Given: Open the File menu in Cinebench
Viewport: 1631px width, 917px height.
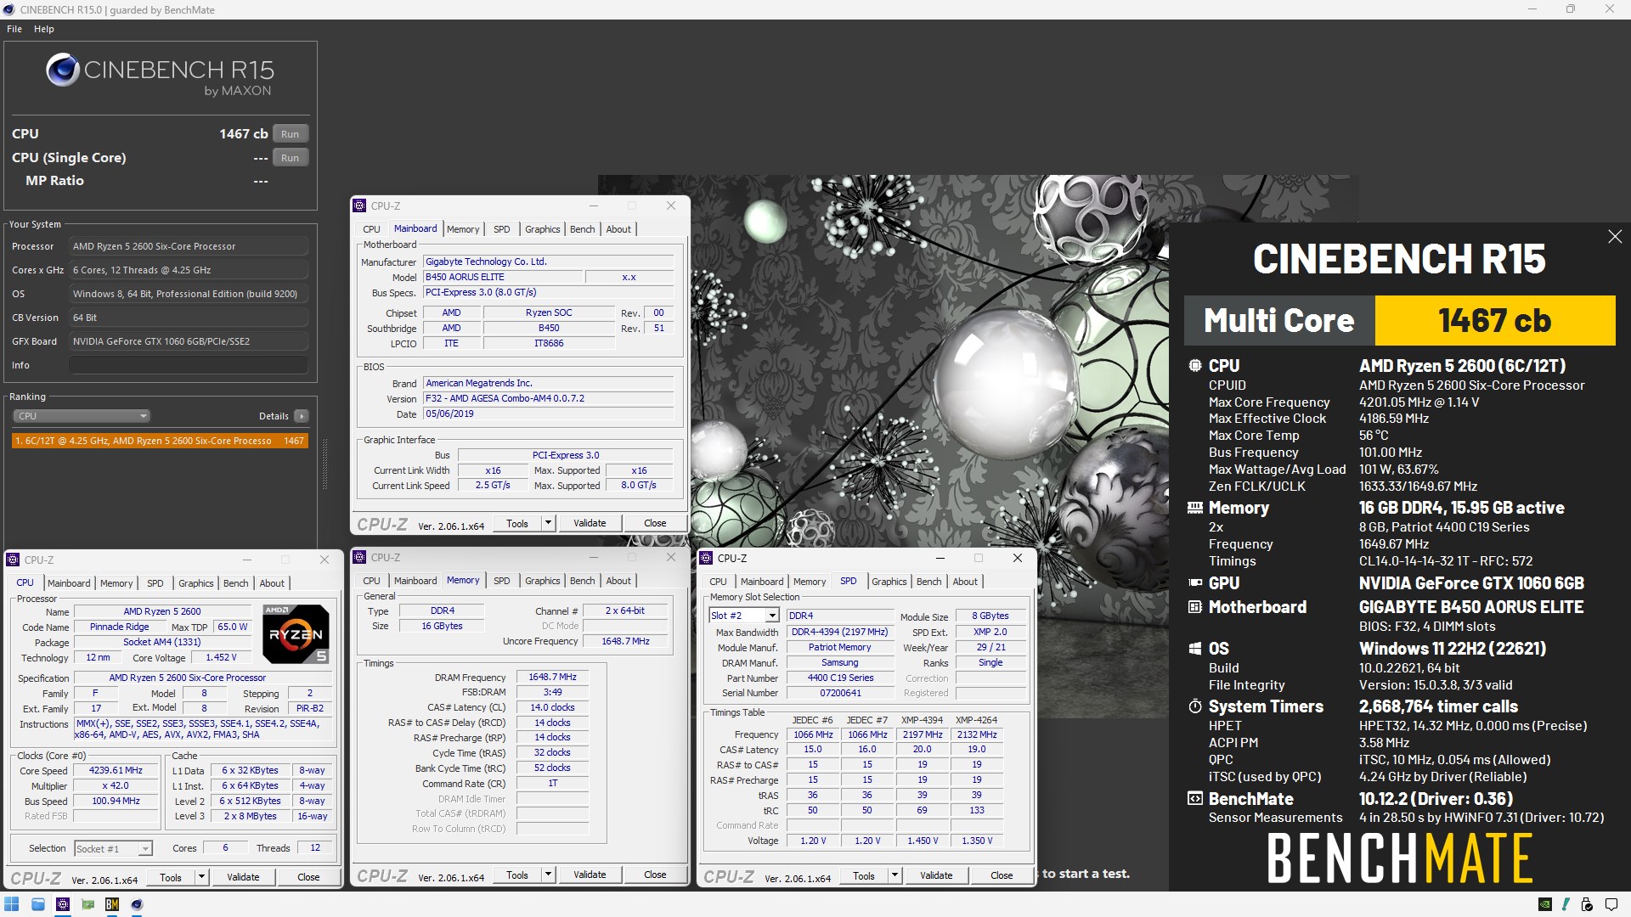Looking at the screenshot, I should pyautogui.click(x=14, y=29).
